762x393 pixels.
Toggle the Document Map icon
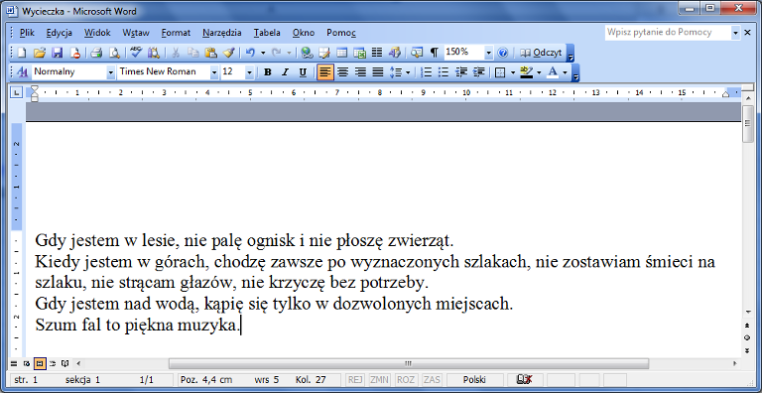click(x=417, y=53)
